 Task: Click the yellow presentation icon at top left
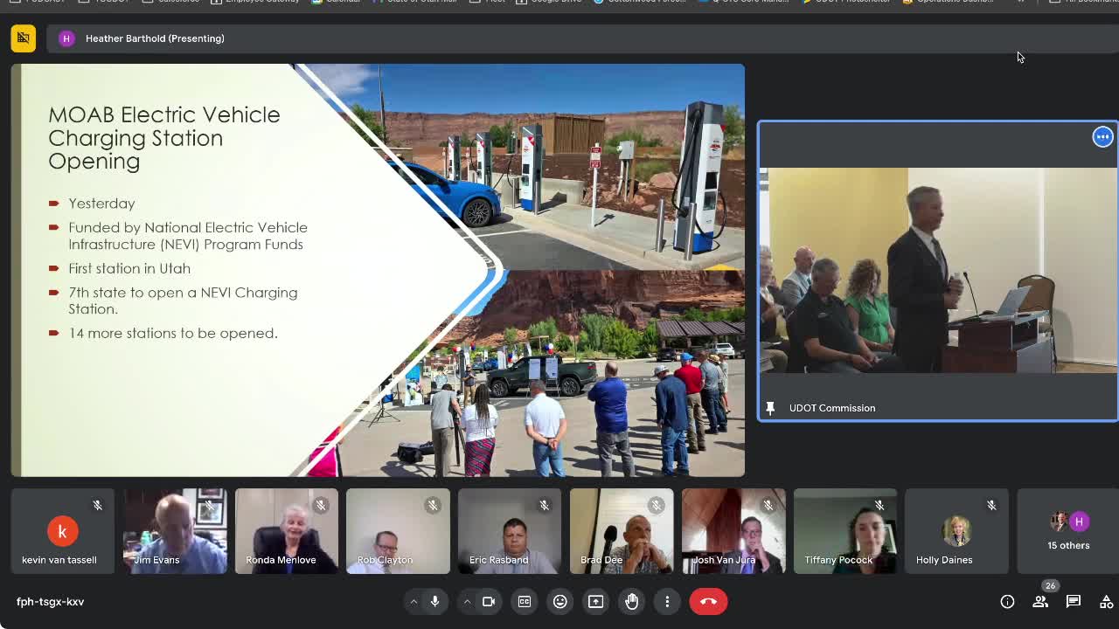24,38
